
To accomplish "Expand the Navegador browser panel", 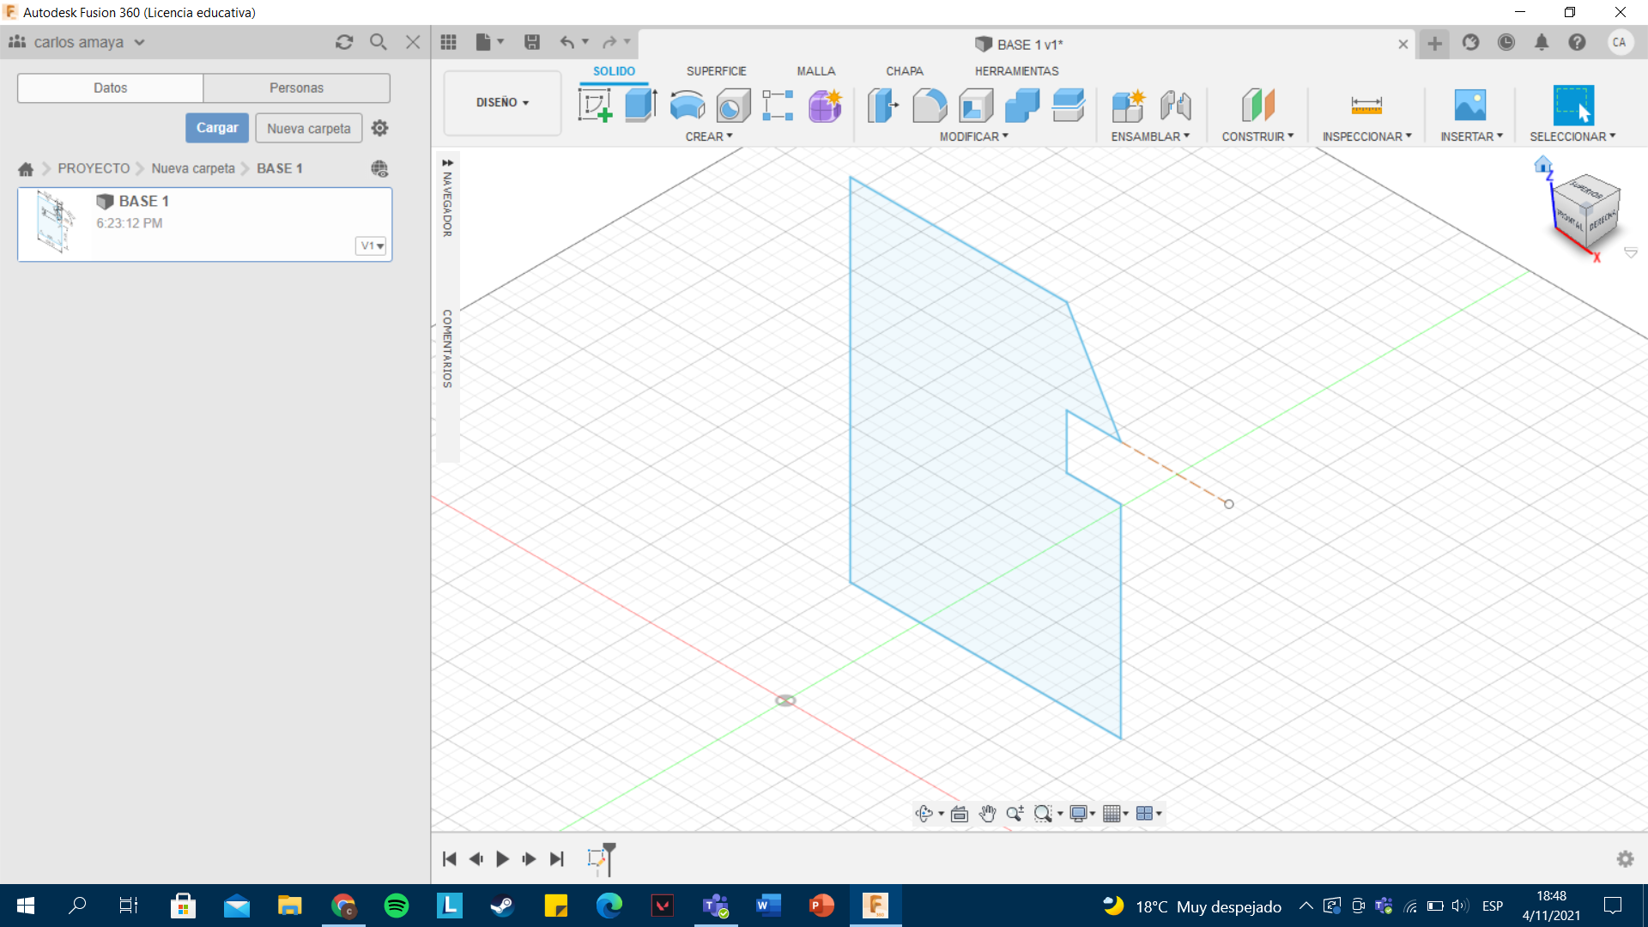I will coord(447,162).
